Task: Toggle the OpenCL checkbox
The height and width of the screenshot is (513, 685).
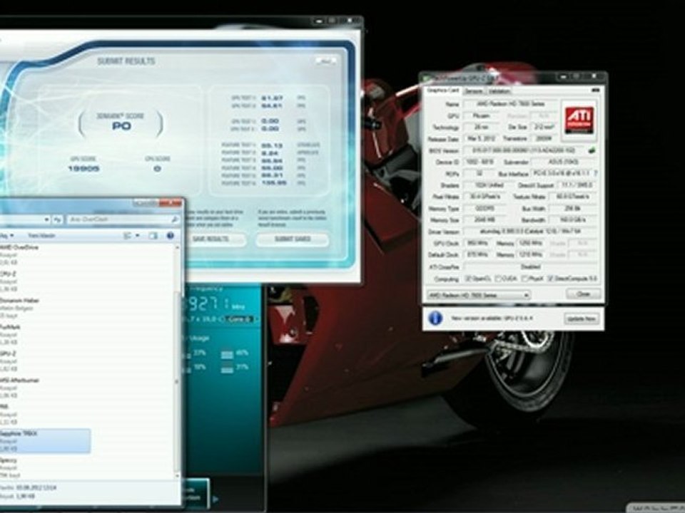Action: pos(468,279)
